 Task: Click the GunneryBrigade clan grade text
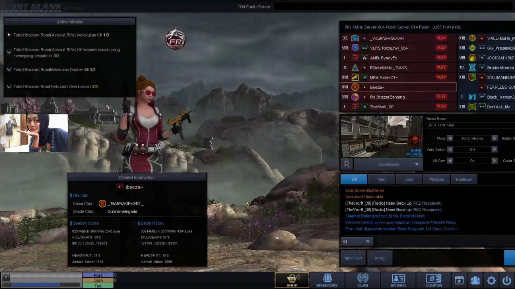click(122, 212)
